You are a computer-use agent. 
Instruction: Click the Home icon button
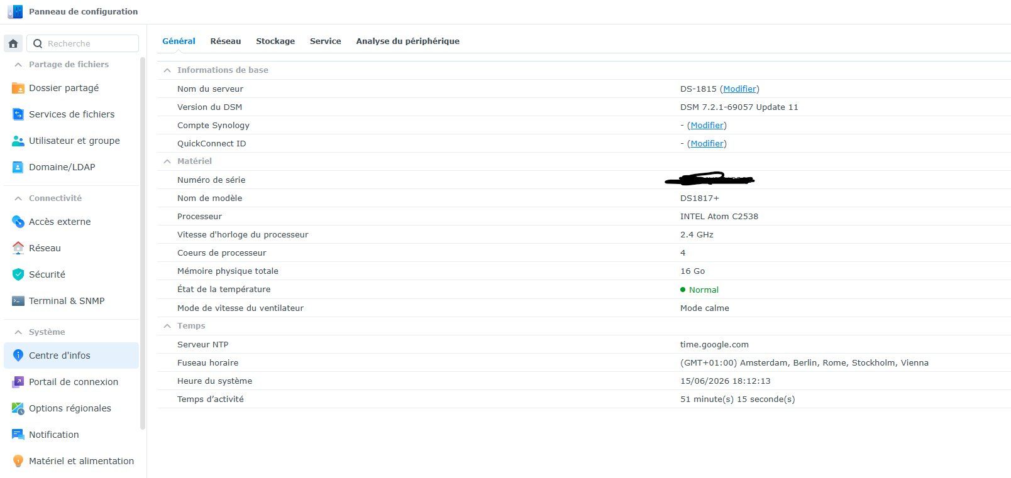click(x=13, y=43)
